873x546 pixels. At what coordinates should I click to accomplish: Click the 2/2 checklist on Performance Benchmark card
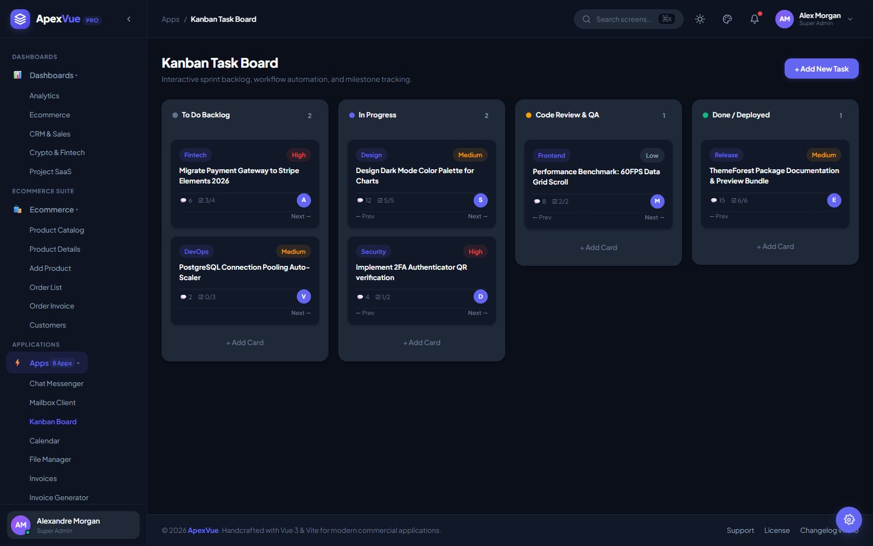560,201
